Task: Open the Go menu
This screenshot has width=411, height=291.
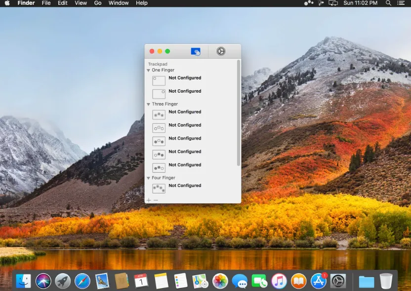Action: [x=97, y=3]
